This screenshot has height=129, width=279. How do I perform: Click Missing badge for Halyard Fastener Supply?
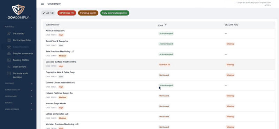coord(230,96)
